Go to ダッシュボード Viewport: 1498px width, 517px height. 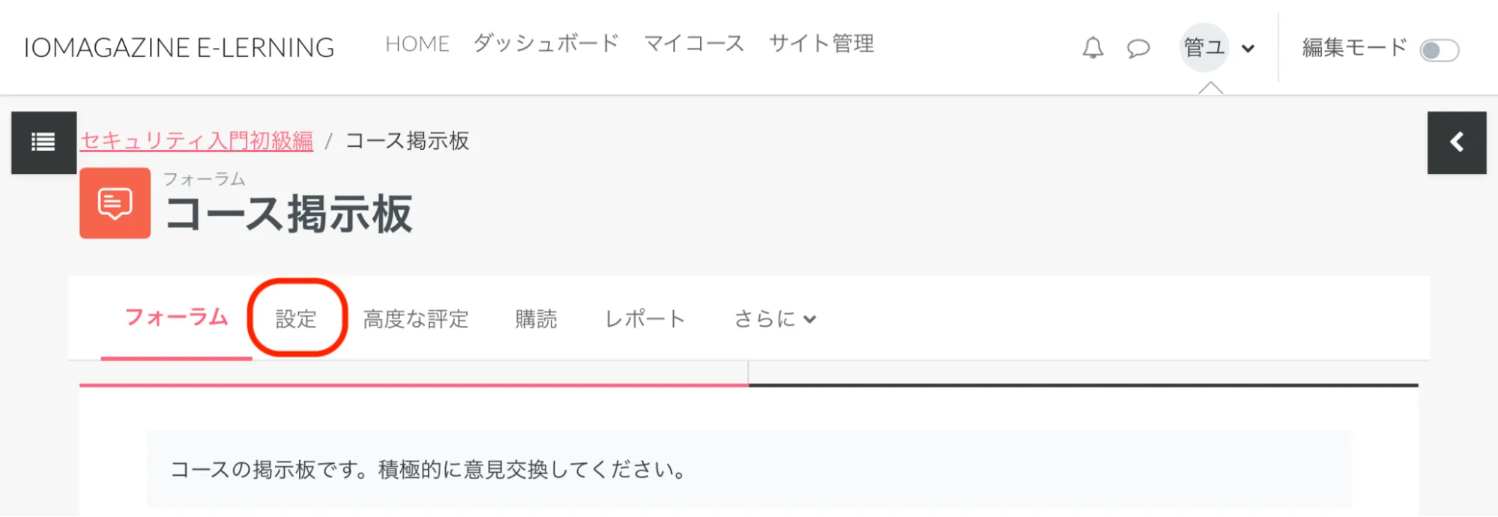tap(546, 43)
